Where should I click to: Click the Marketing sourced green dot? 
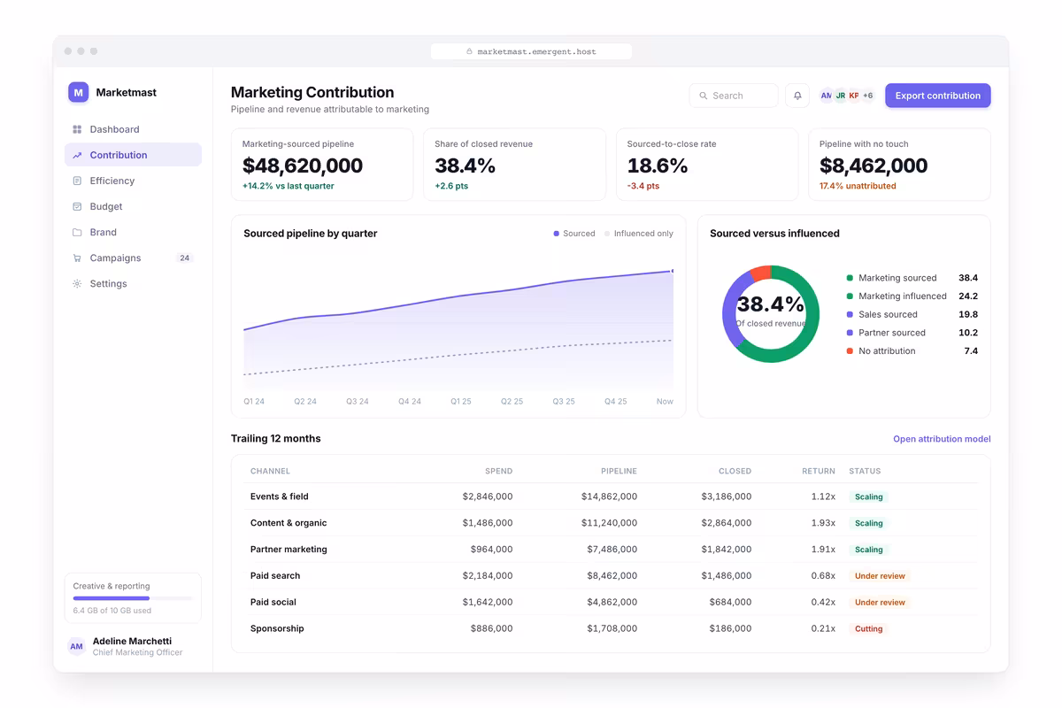[x=850, y=278]
